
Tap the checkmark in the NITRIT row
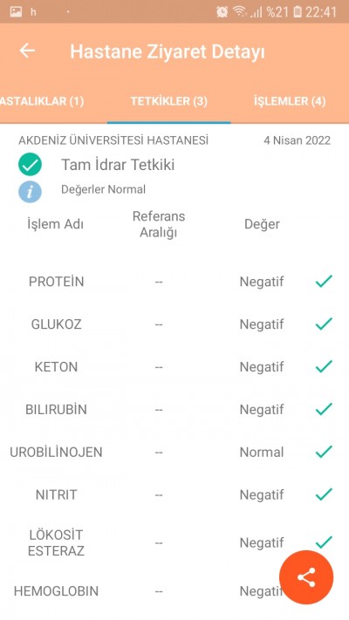324,494
